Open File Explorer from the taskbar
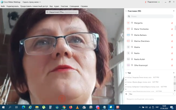The image size is (176, 110). click(37, 107)
